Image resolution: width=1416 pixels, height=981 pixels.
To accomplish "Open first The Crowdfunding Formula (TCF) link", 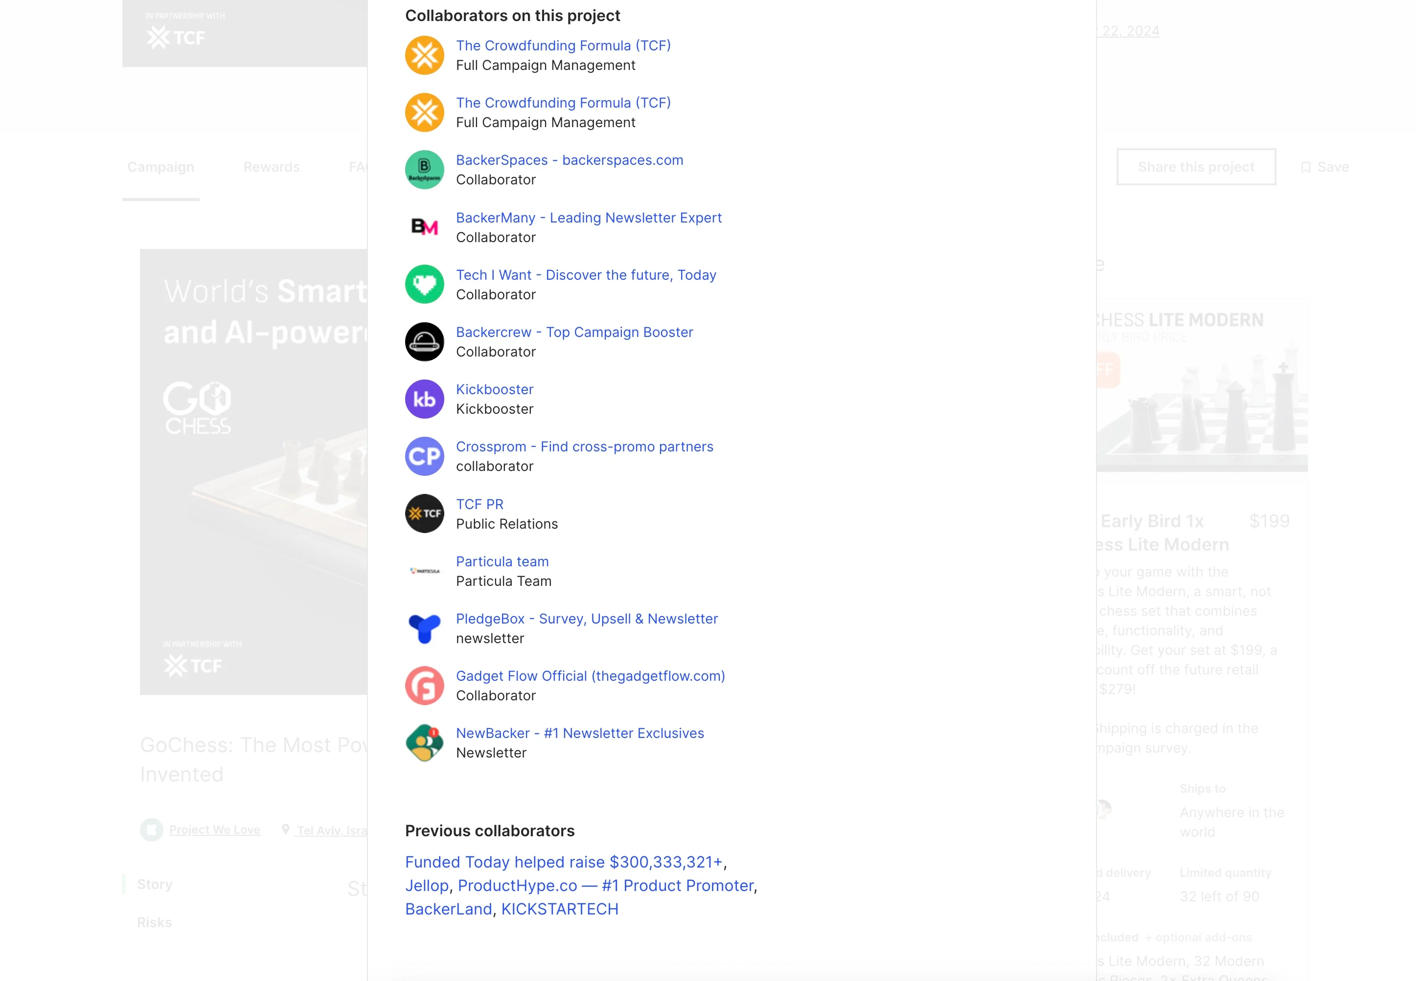I will pos(563,45).
